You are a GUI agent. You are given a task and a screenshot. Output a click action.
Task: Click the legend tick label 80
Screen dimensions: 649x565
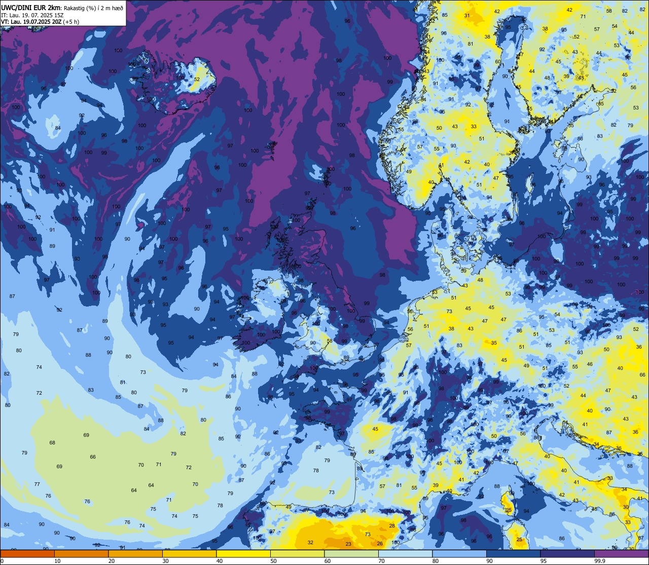point(436,561)
